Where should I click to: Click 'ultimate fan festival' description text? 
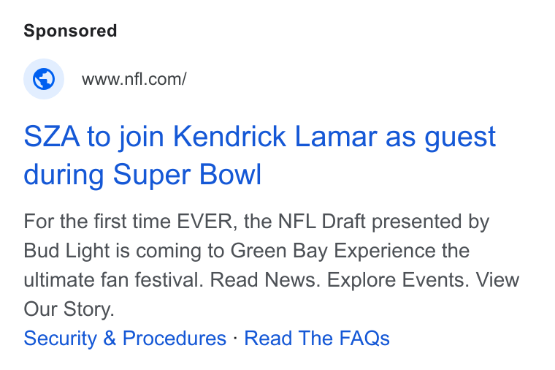click(x=113, y=280)
